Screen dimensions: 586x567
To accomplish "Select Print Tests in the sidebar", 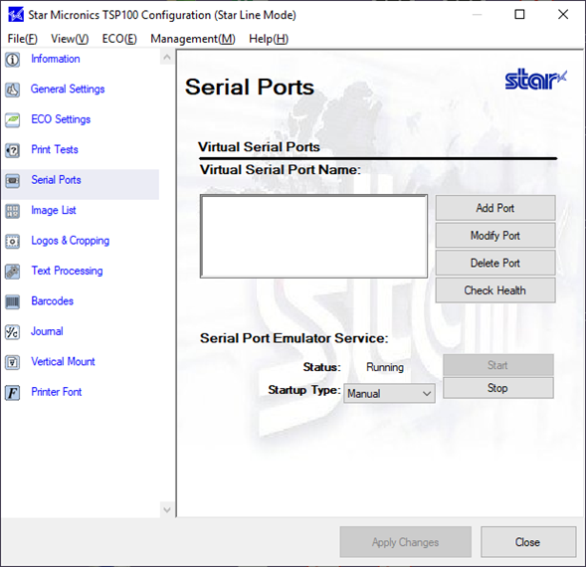I will (x=55, y=149).
